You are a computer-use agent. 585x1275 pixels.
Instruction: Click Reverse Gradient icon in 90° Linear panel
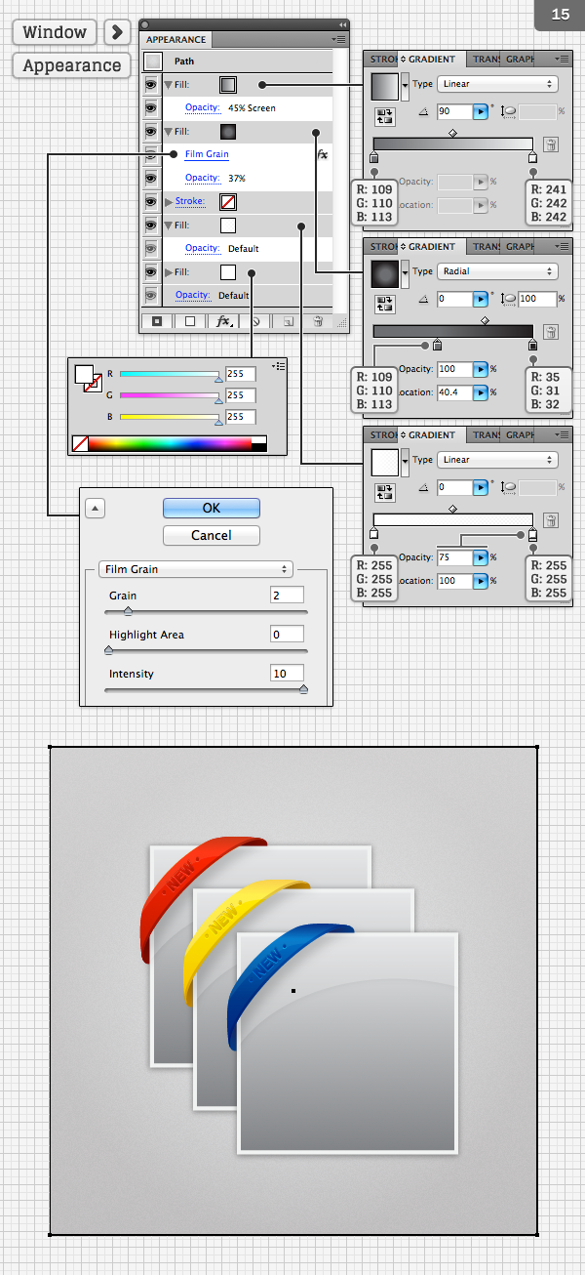[384, 117]
